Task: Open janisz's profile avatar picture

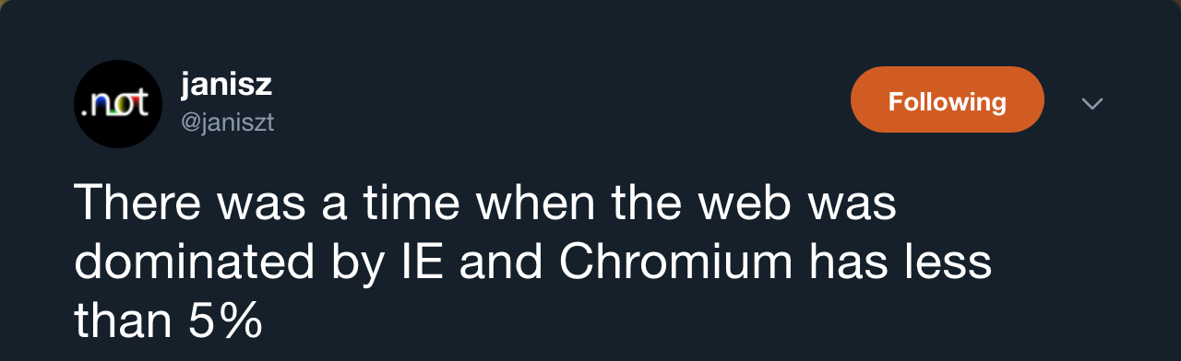Action: pyautogui.click(x=118, y=104)
